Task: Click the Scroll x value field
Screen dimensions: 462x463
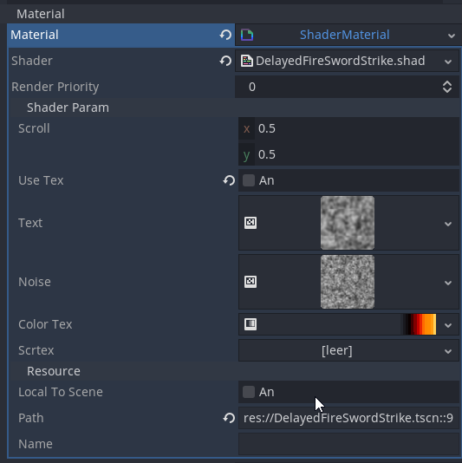Action: click(348, 128)
